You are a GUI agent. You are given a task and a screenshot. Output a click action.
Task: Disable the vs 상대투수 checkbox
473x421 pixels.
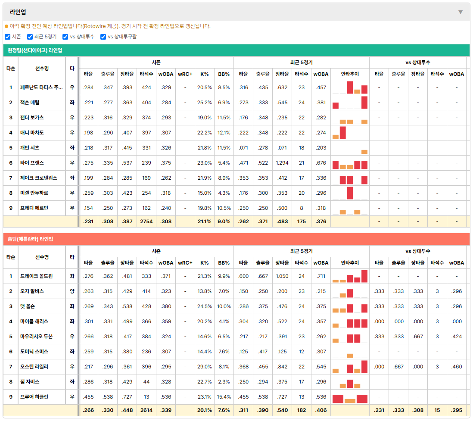[65, 37]
